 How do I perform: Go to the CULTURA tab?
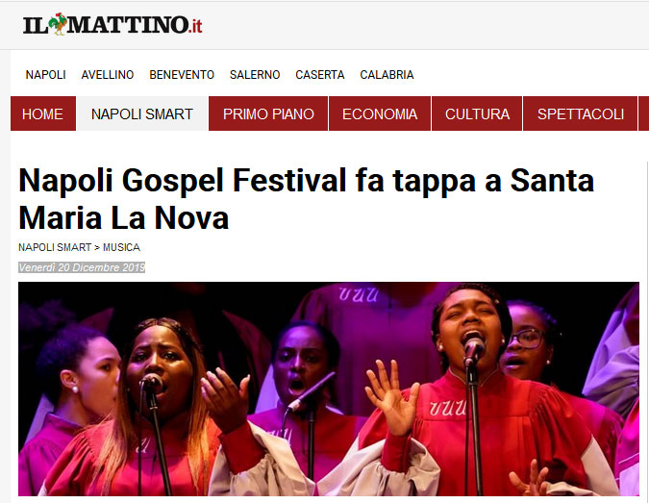point(477,113)
